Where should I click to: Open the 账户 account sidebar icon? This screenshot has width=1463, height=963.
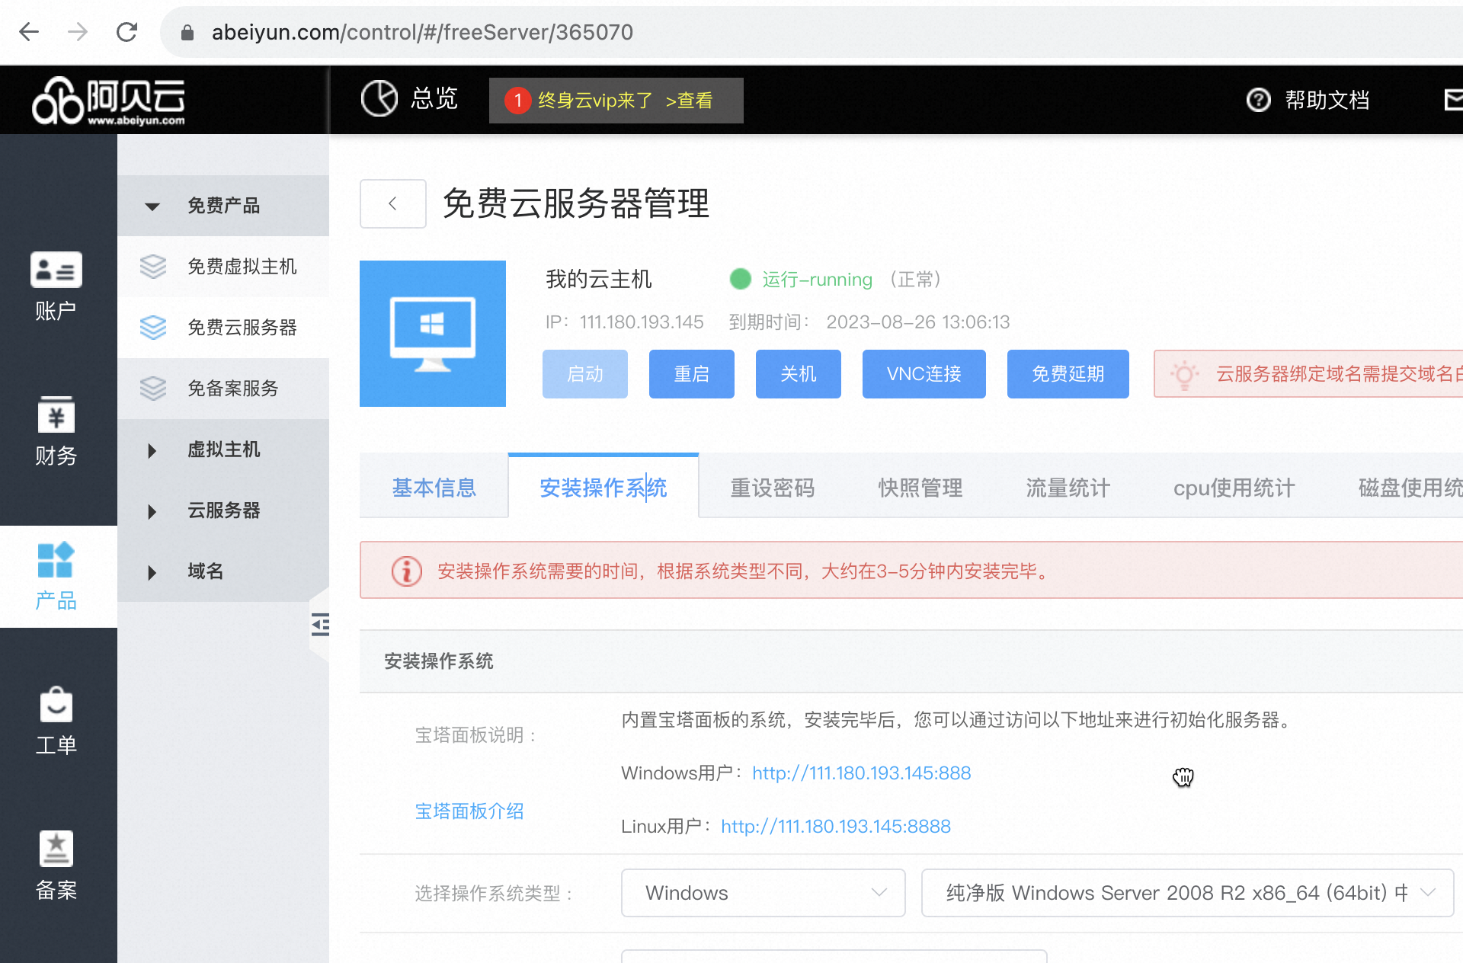(x=56, y=271)
